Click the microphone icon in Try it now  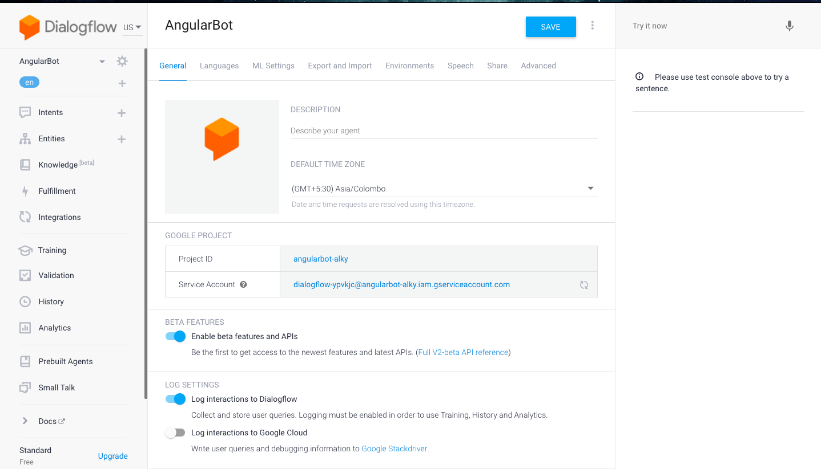click(789, 26)
